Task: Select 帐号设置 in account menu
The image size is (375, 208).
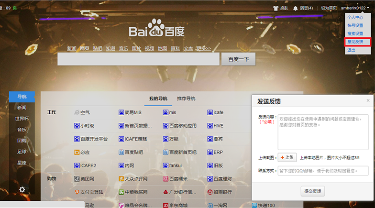Action: pyautogui.click(x=355, y=26)
